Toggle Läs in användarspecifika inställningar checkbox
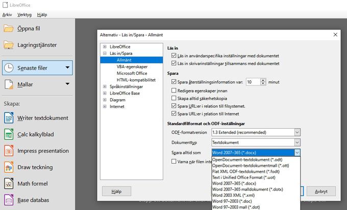347x210 pixels. tap(173, 55)
